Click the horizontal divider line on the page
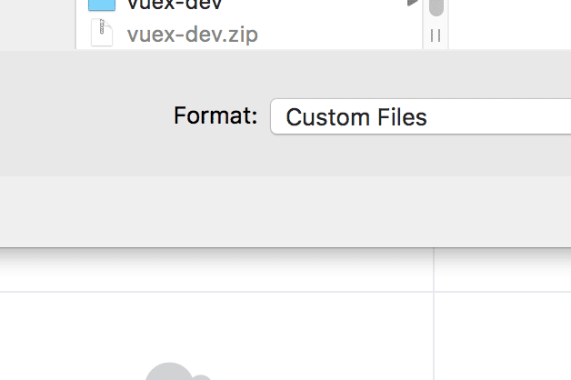The width and height of the screenshot is (571, 380). click(x=218, y=292)
